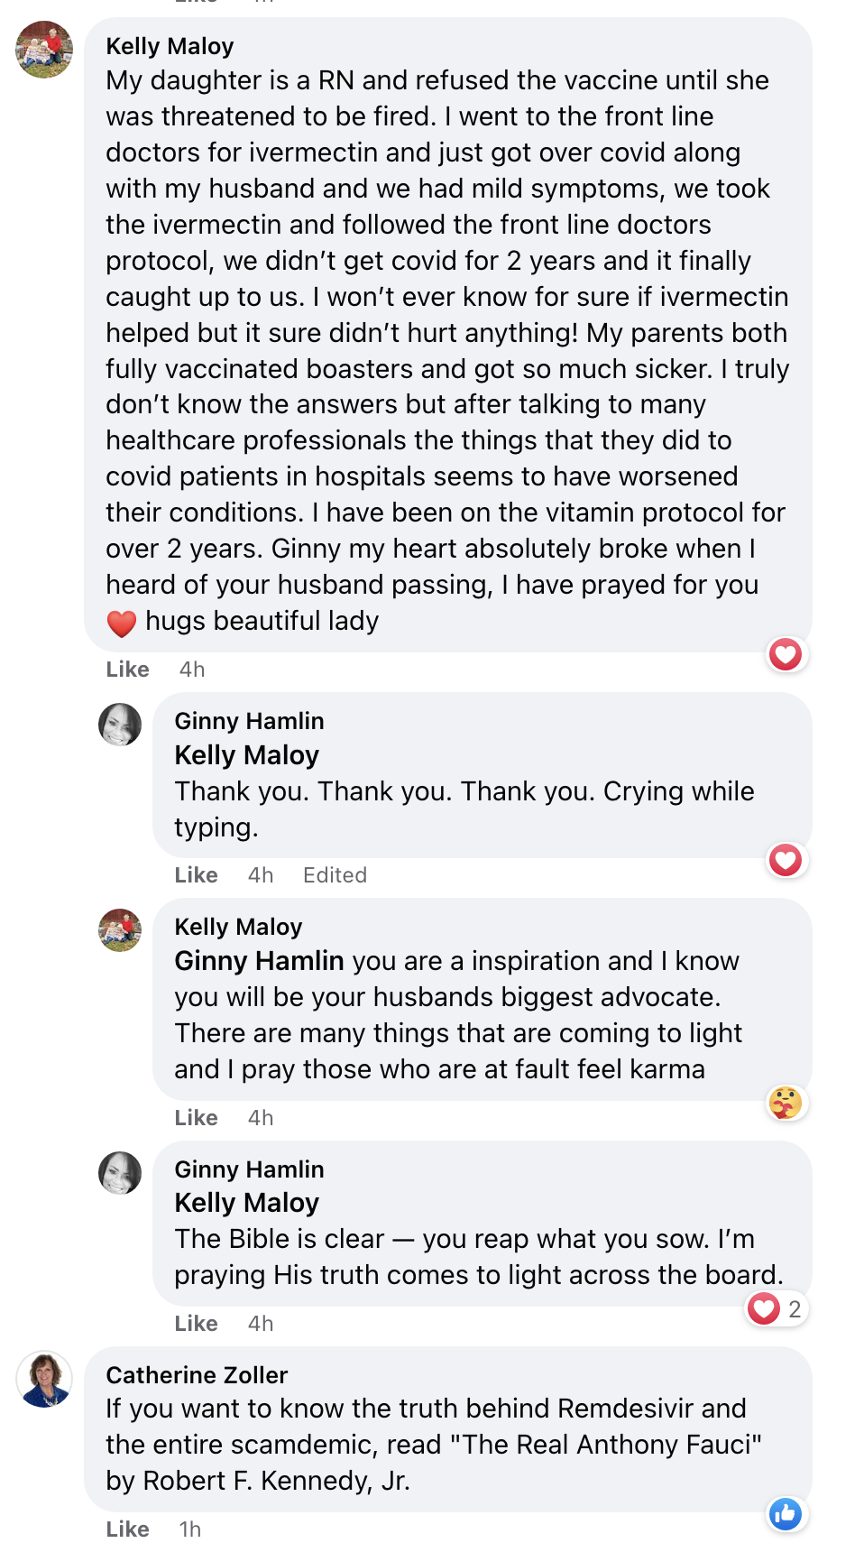Like Ginny Hamlin's "Thank you" reply
The height and width of the screenshot is (1543, 864).
(196, 875)
